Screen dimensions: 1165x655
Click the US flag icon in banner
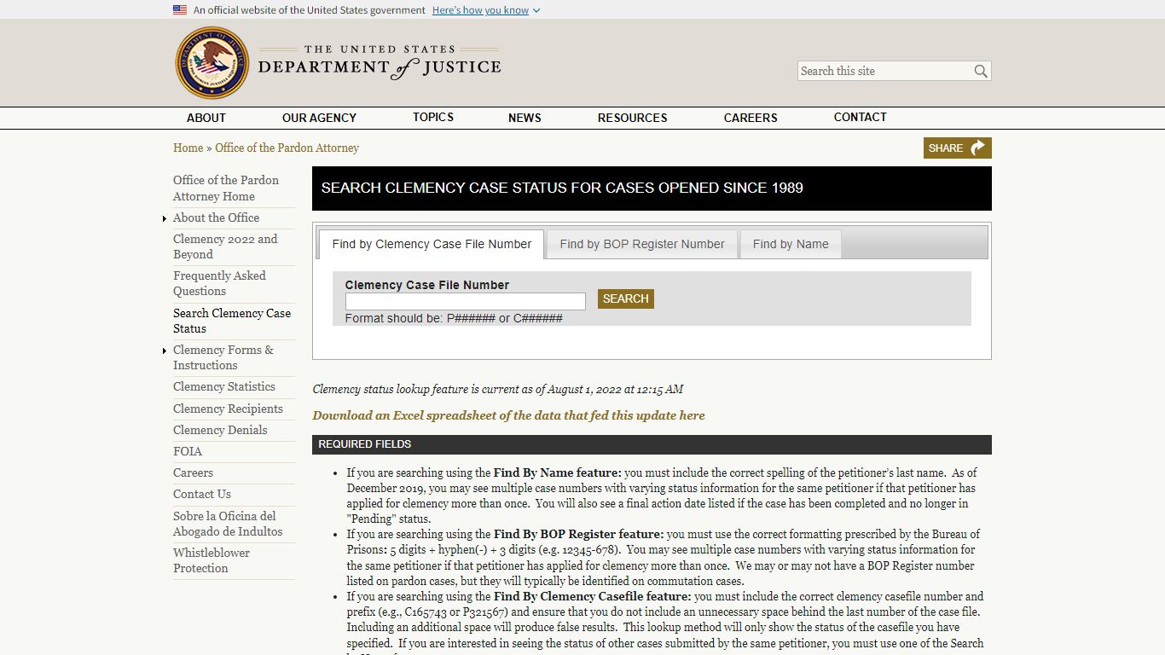180,10
